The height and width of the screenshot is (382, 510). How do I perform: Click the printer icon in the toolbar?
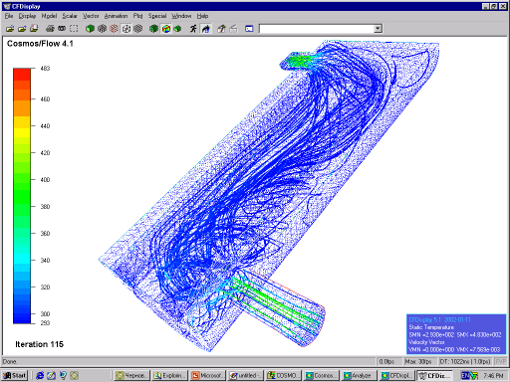pyautogui.click(x=50, y=29)
